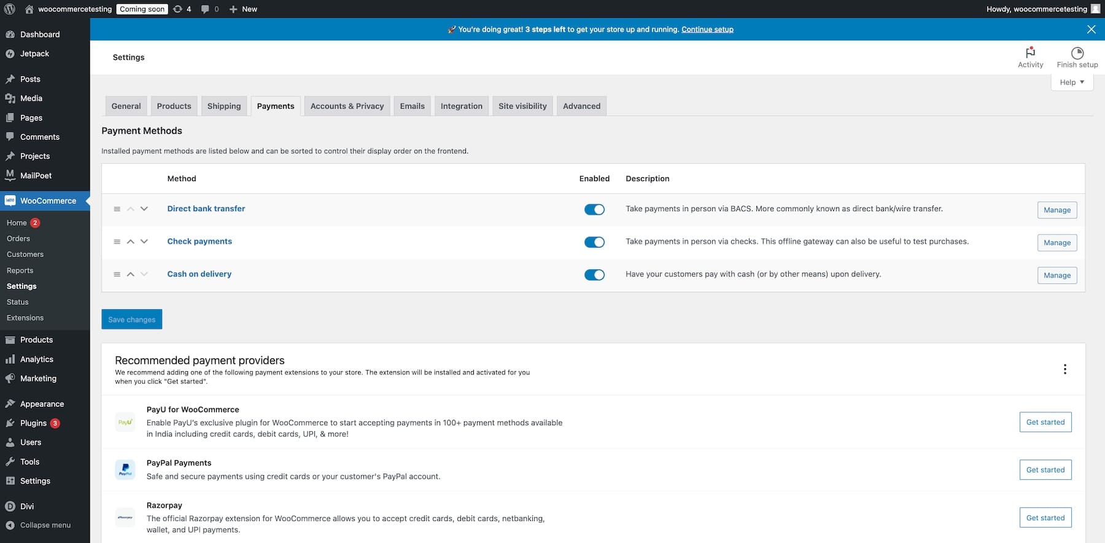Click the Continue setup link
1105x543 pixels.
coord(707,29)
